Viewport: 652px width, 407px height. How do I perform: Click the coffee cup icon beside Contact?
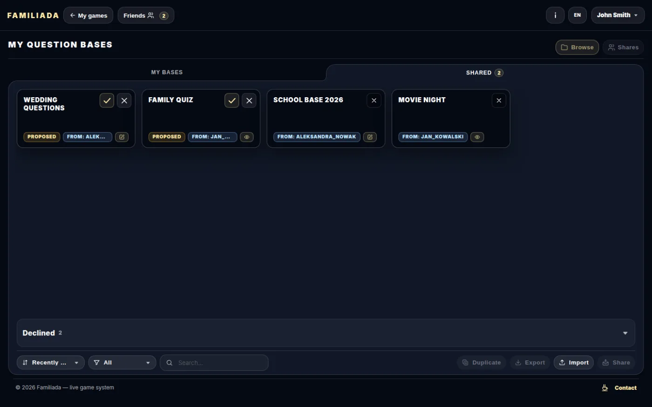pyautogui.click(x=605, y=388)
